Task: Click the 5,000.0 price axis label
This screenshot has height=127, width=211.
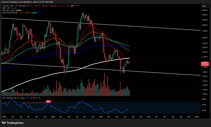Action: point(204,10)
